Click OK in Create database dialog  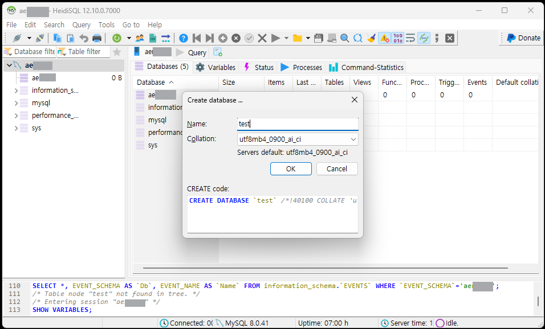291,168
